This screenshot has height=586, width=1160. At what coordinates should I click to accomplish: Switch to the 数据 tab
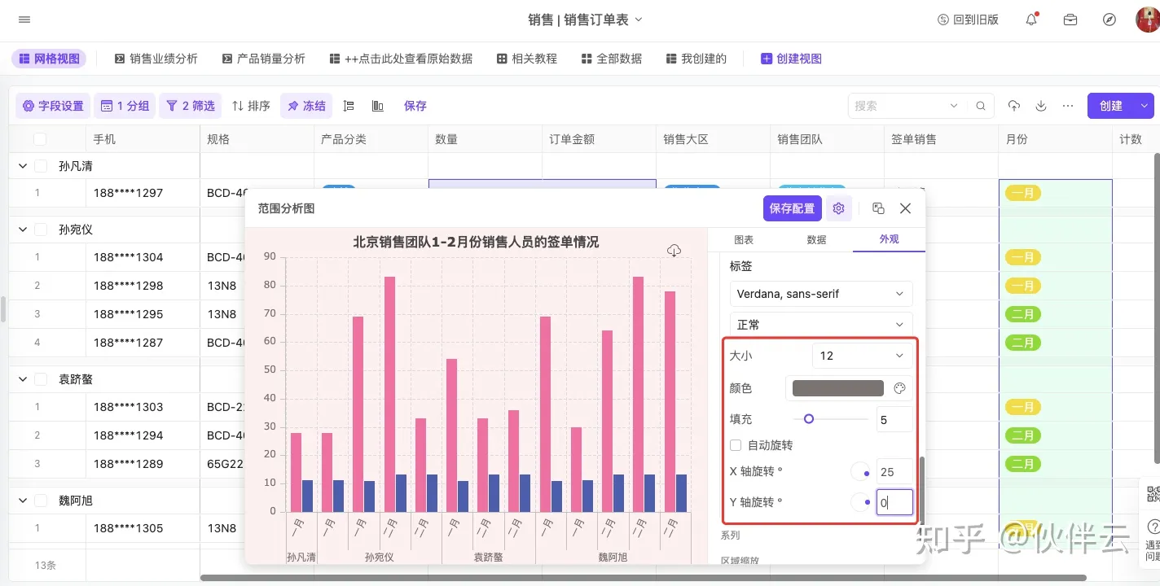point(816,240)
